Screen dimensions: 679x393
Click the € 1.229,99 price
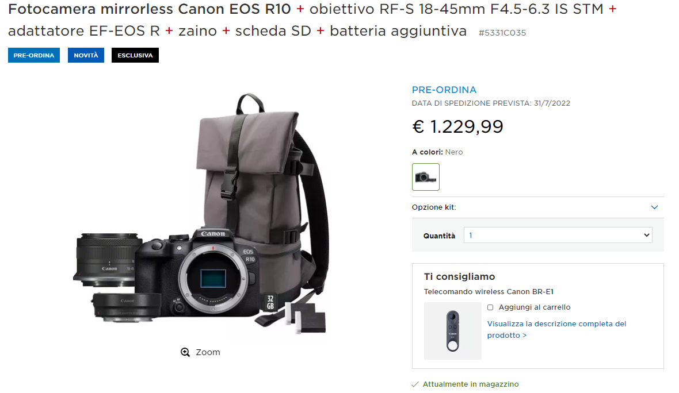[x=457, y=126]
